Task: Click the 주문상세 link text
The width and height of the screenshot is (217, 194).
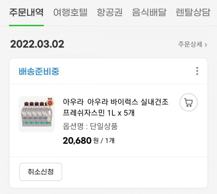Action: coord(190,45)
